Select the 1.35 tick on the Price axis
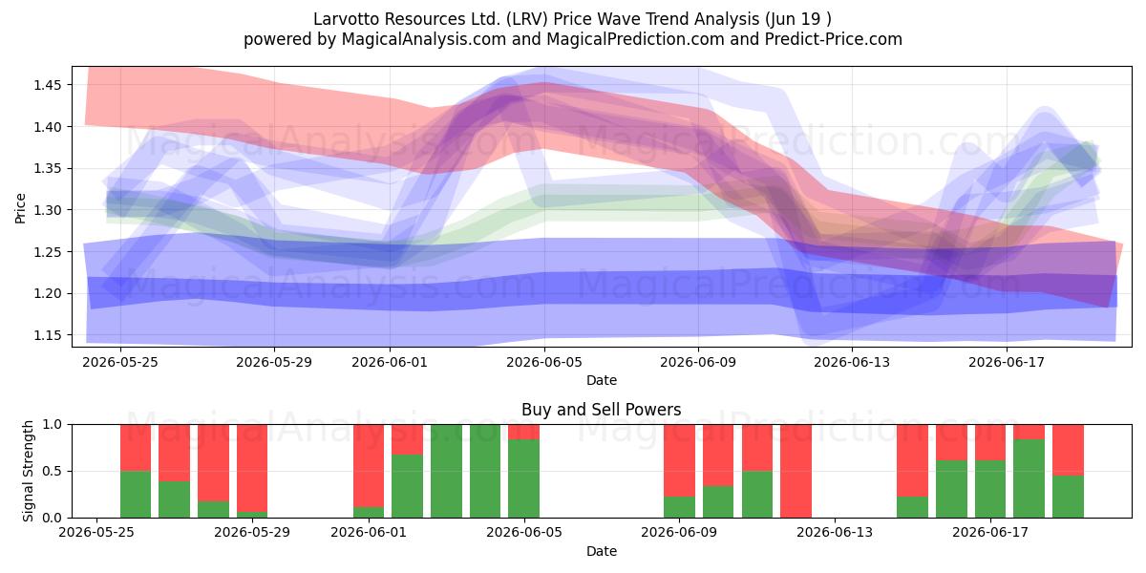Image resolution: width=1146 pixels, height=573 pixels. 47,168
